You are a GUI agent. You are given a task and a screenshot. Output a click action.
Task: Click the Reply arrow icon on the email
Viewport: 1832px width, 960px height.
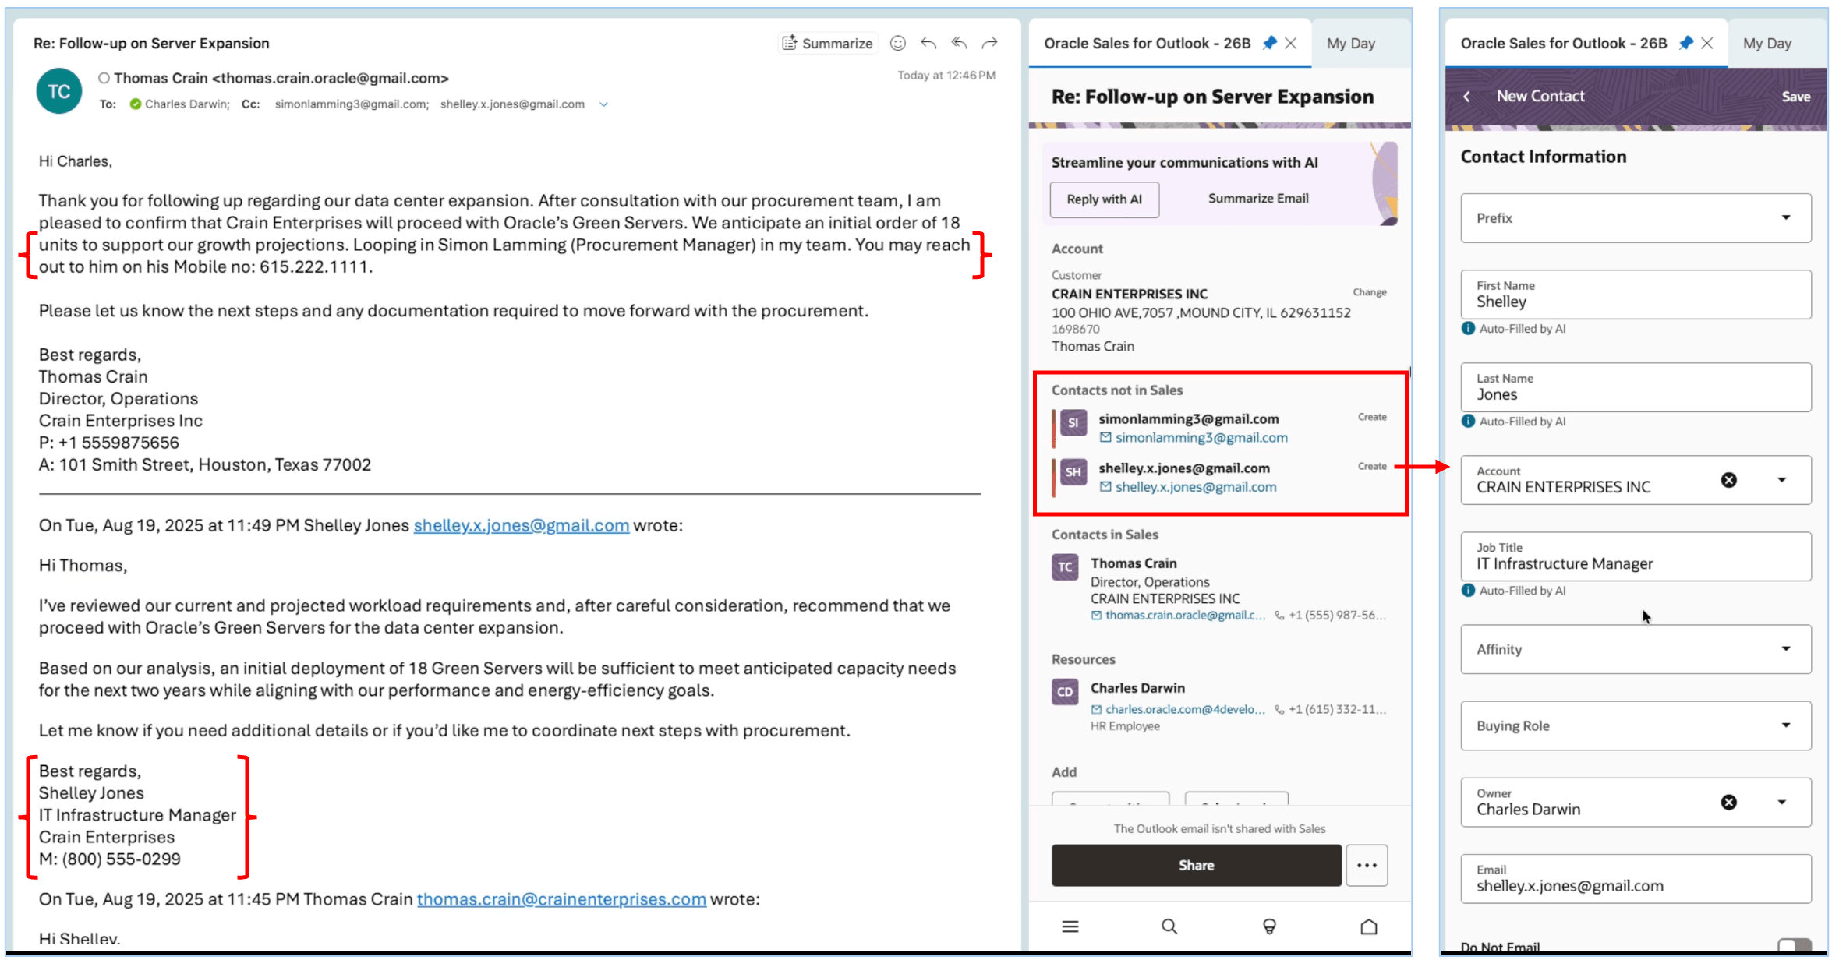point(928,43)
